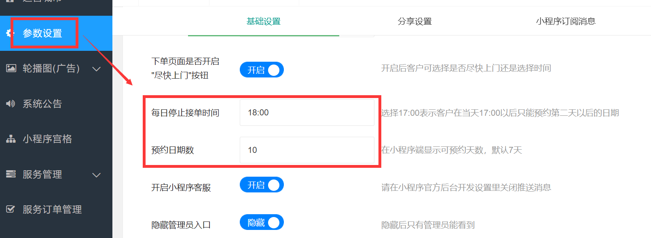Open 服务订单管理 in the sidebar
The width and height of the screenshot is (651, 238).
click(x=52, y=209)
